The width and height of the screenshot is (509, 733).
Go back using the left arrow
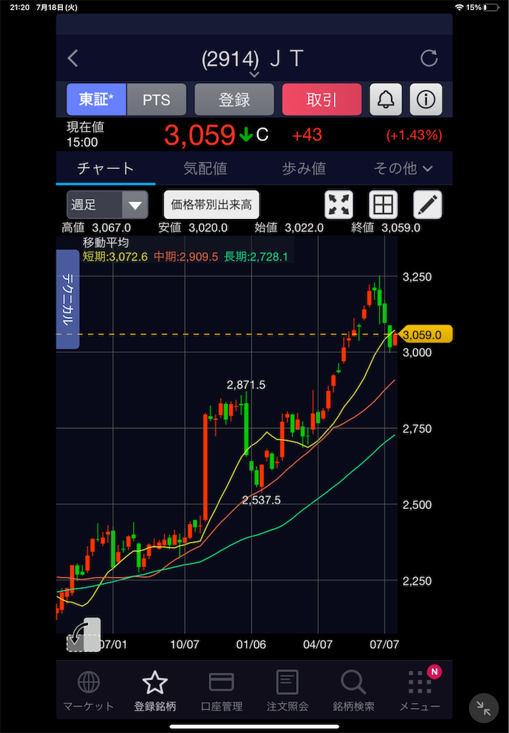click(x=73, y=59)
